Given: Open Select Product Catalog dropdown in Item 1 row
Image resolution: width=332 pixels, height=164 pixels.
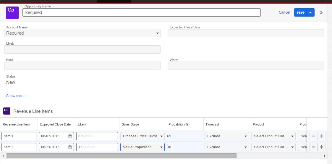Looking at the screenshot, I should (x=273, y=136).
